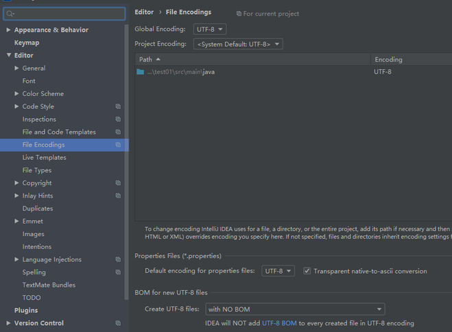The width and height of the screenshot is (452, 332).
Task: Open File Types settings
Action: coord(37,170)
